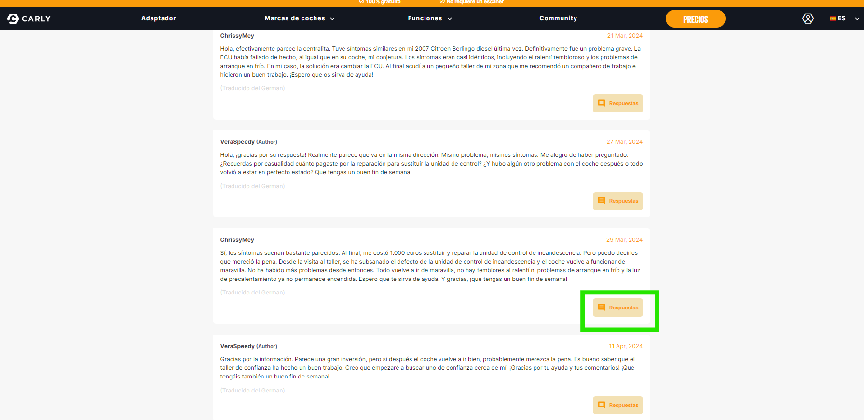864x420 pixels.
Task: Click the 27 Mar, 2024 date
Action: [624, 142]
